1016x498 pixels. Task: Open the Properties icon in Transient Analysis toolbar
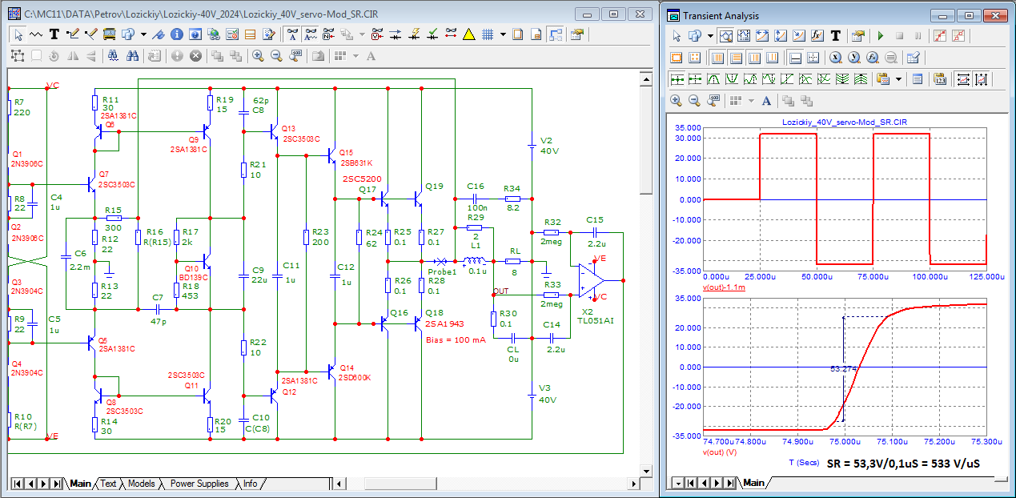coord(858,36)
